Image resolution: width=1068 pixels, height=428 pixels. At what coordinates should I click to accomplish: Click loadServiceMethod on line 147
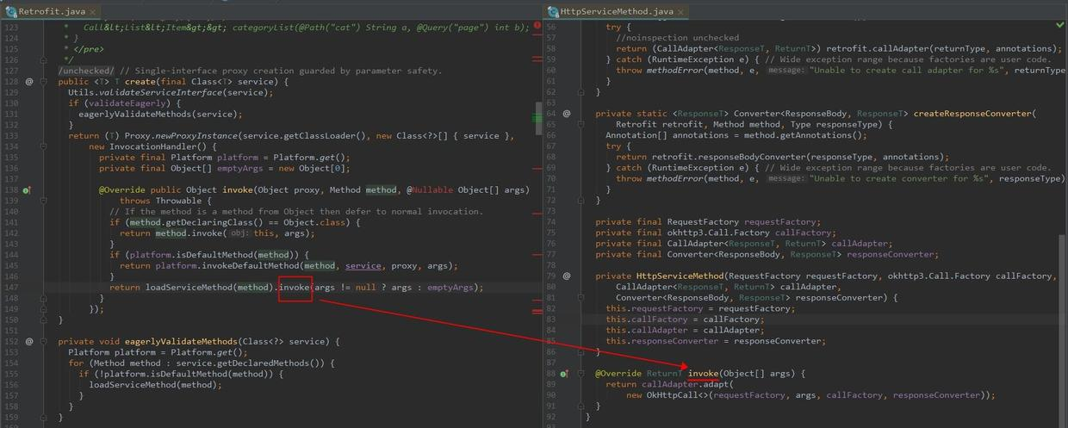tap(189, 288)
